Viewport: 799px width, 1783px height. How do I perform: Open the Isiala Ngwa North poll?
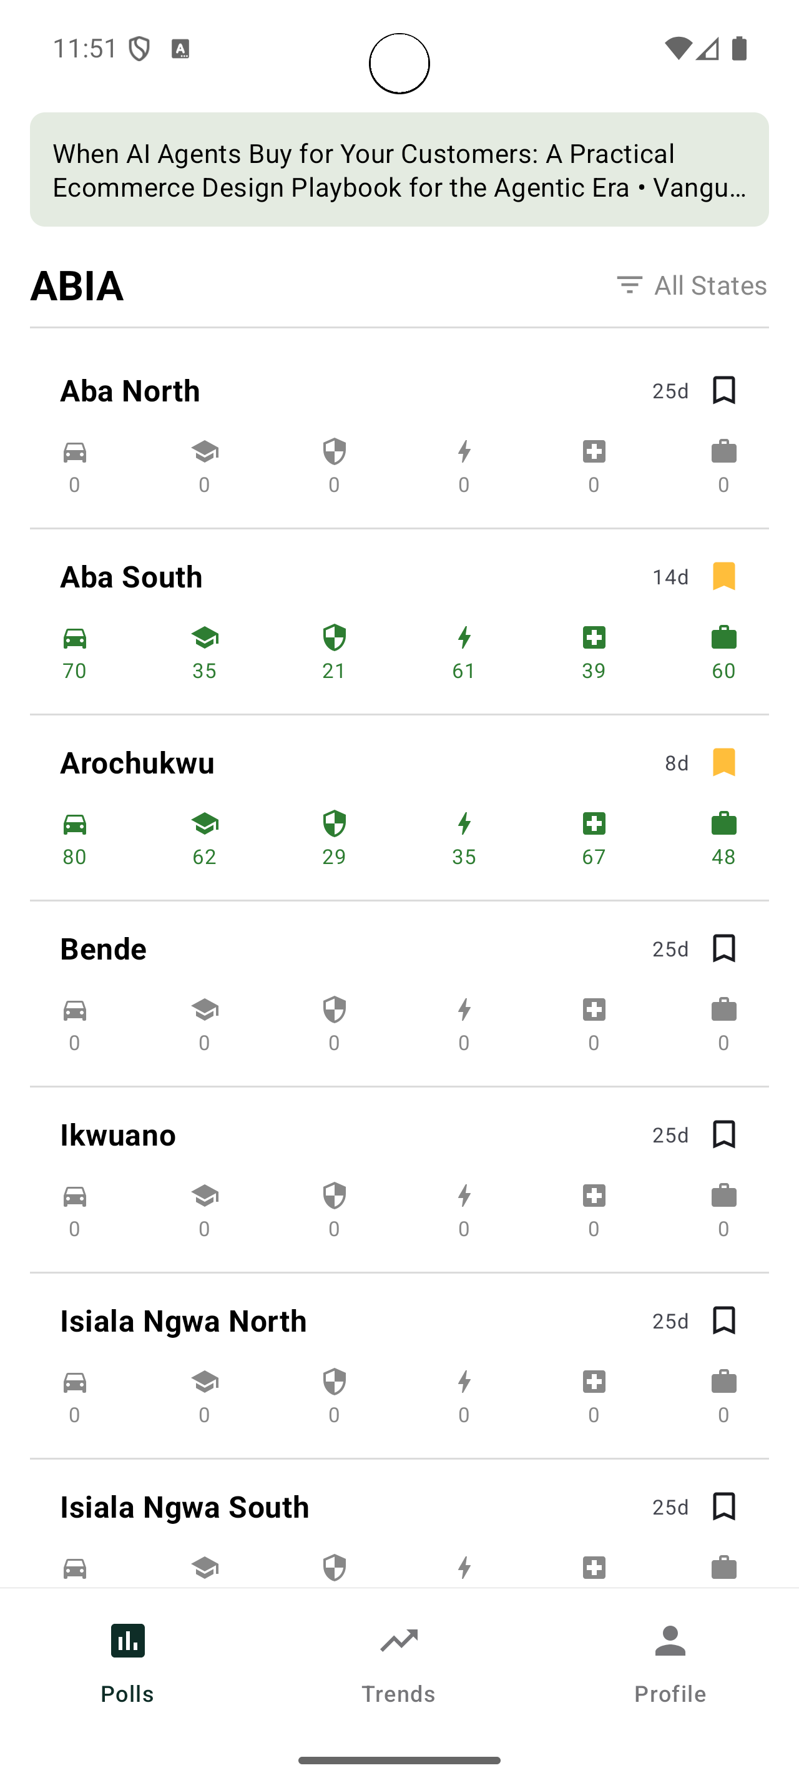click(x=184, y=1321)
